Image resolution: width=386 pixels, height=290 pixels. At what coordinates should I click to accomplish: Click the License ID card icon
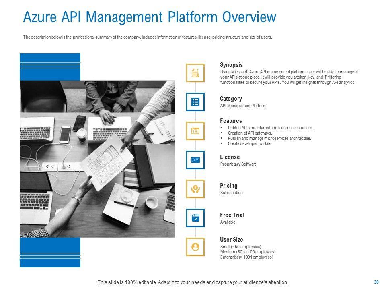195,160
